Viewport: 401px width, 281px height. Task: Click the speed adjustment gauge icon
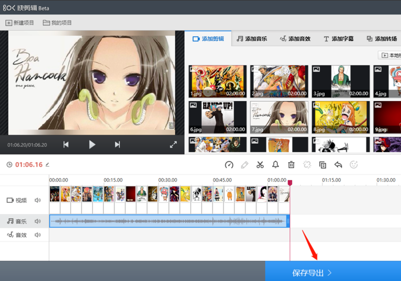229,165
